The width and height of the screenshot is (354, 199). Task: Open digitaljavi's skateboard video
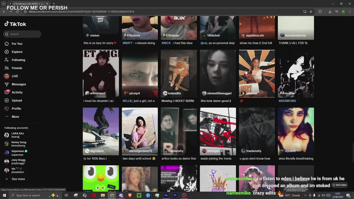click(101, 131)
